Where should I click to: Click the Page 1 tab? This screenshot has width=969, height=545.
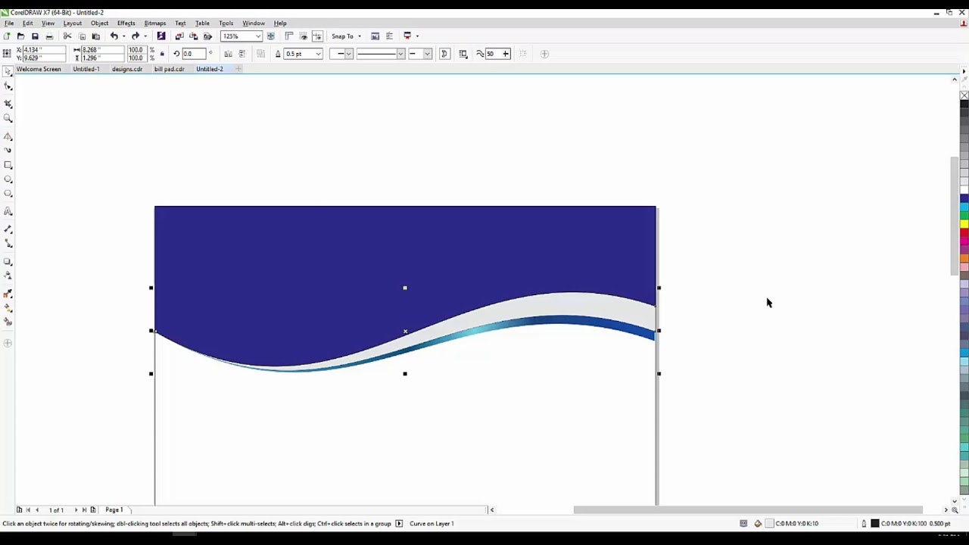pos(114,510)
